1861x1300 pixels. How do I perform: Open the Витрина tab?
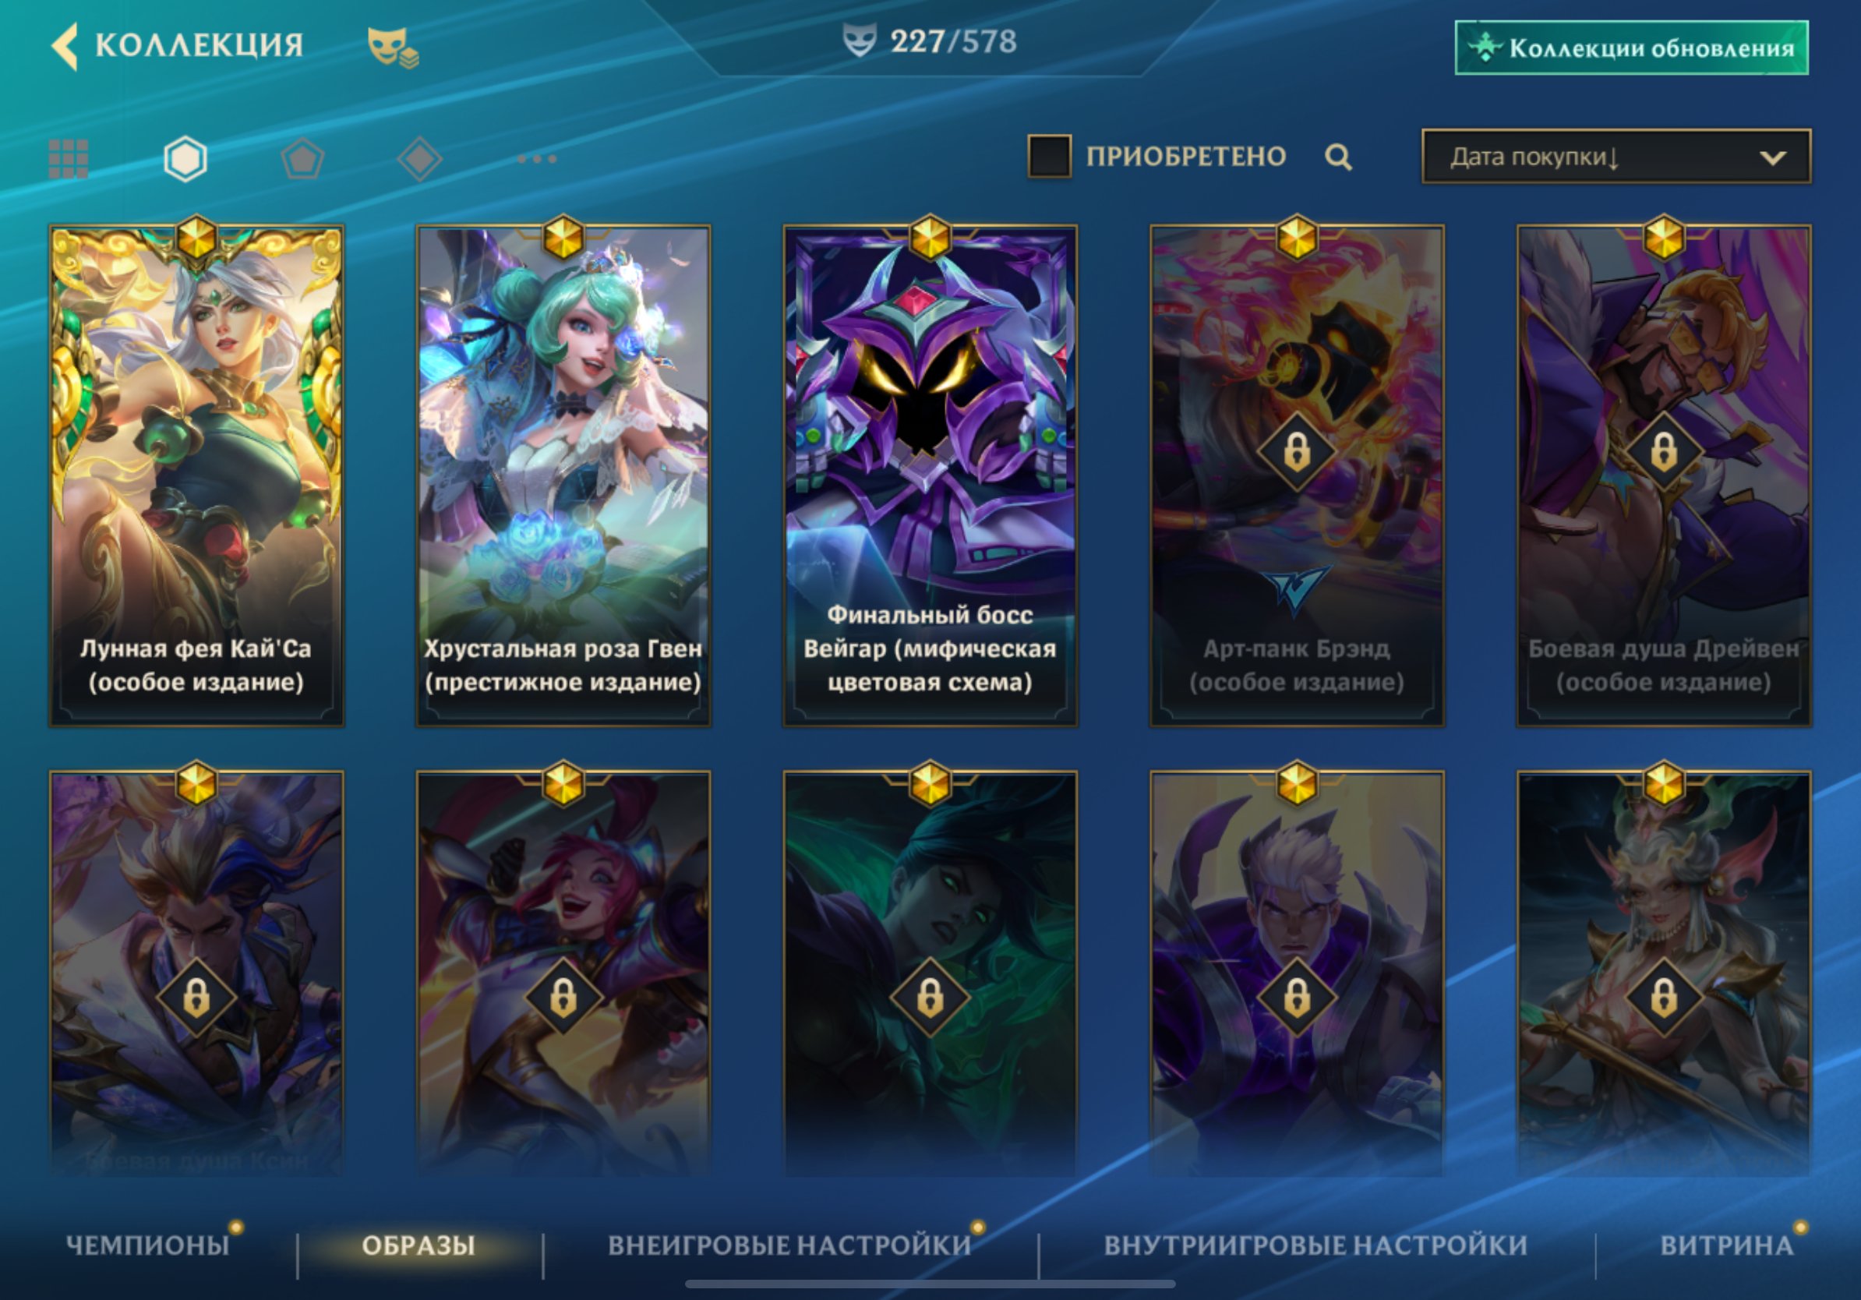[1726, 1245]
